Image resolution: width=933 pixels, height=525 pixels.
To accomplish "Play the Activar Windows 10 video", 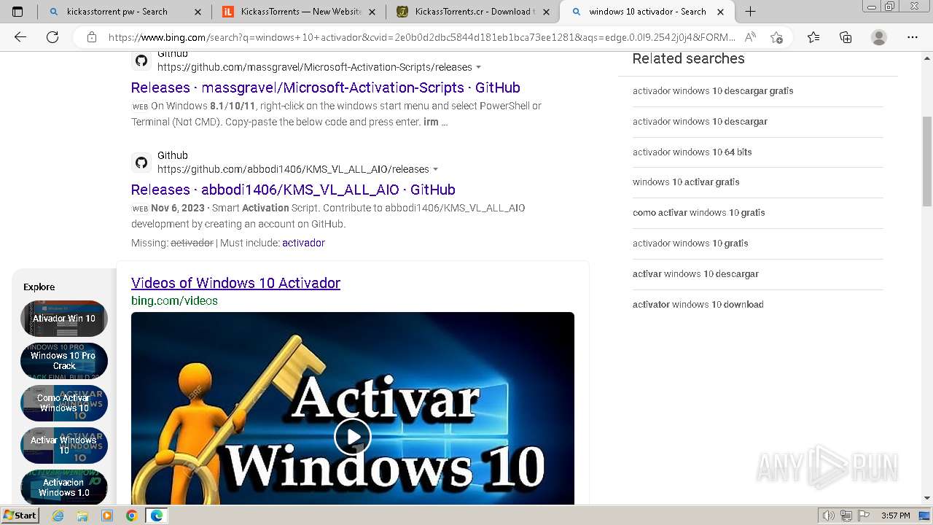I will click(353, 437).
